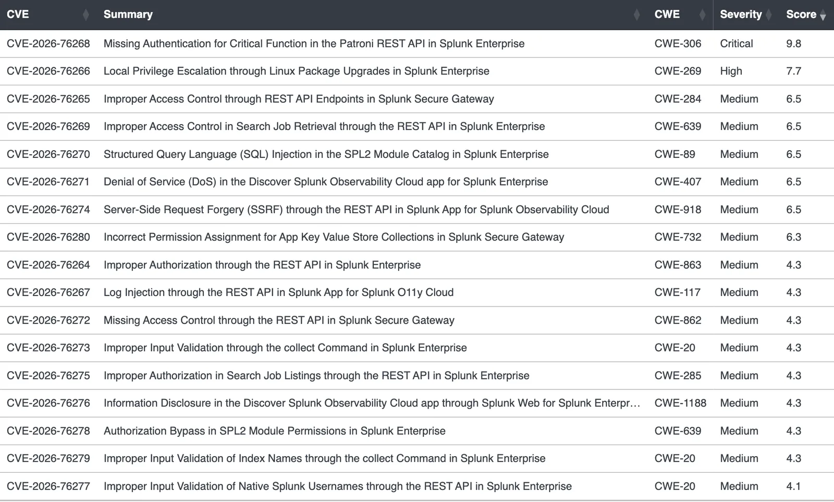This screenshot has height=502, width=834.
Task: Select CVE-2026-76265 identifier
Action: click(48, 99)
